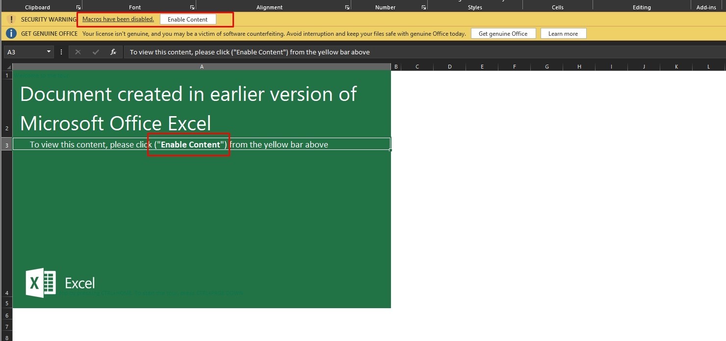The height and width of the screenshot is (341, 726).
Task: Select row 5 header
Action: point(6,303)
